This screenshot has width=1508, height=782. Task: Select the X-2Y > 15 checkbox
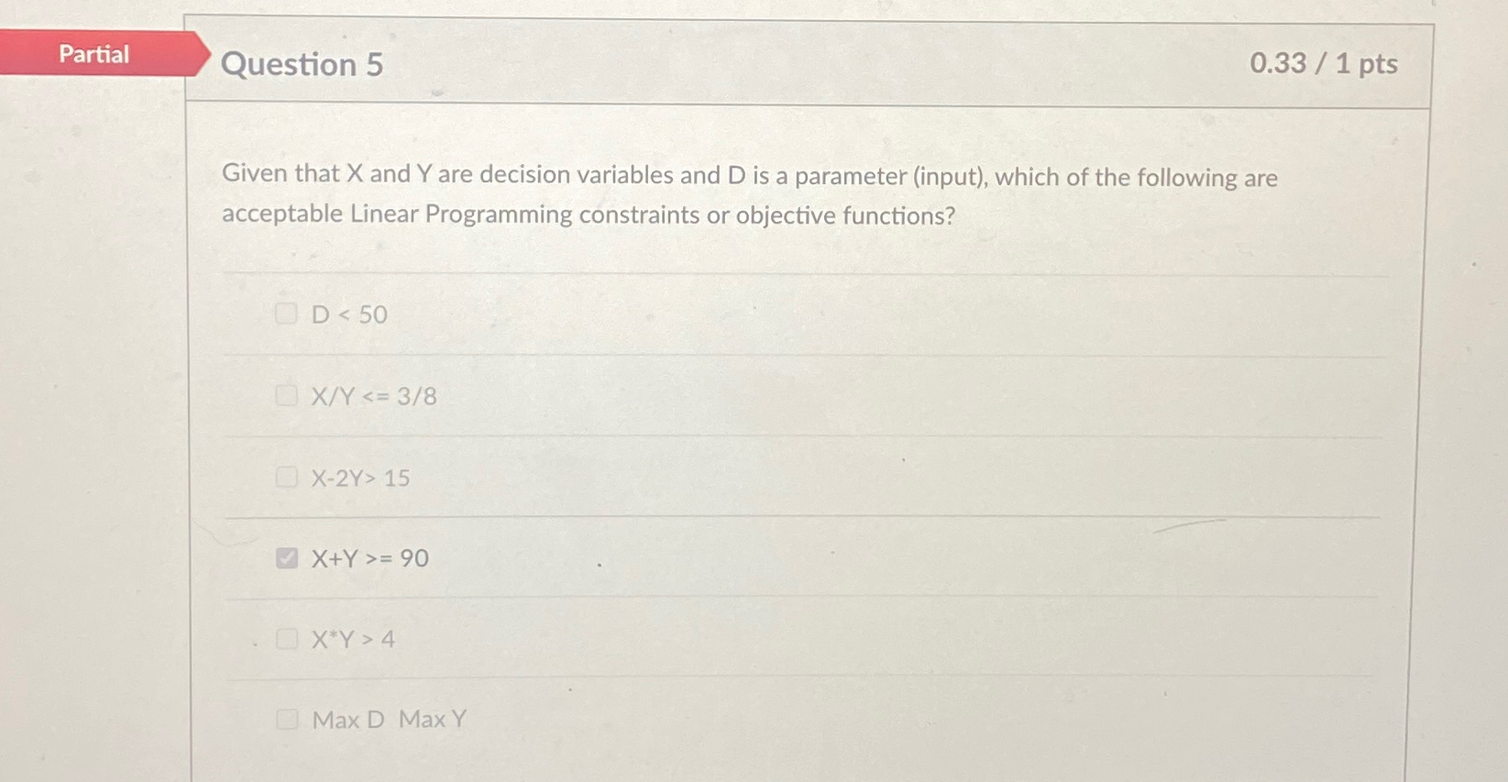pyautogui.click(x=286, y=477)
